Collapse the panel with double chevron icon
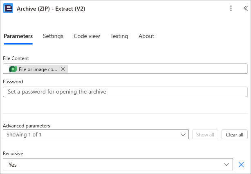 coord(246,8)
